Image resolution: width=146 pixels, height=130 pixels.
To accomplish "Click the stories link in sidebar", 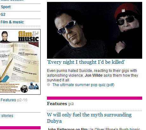I will 7,116.
